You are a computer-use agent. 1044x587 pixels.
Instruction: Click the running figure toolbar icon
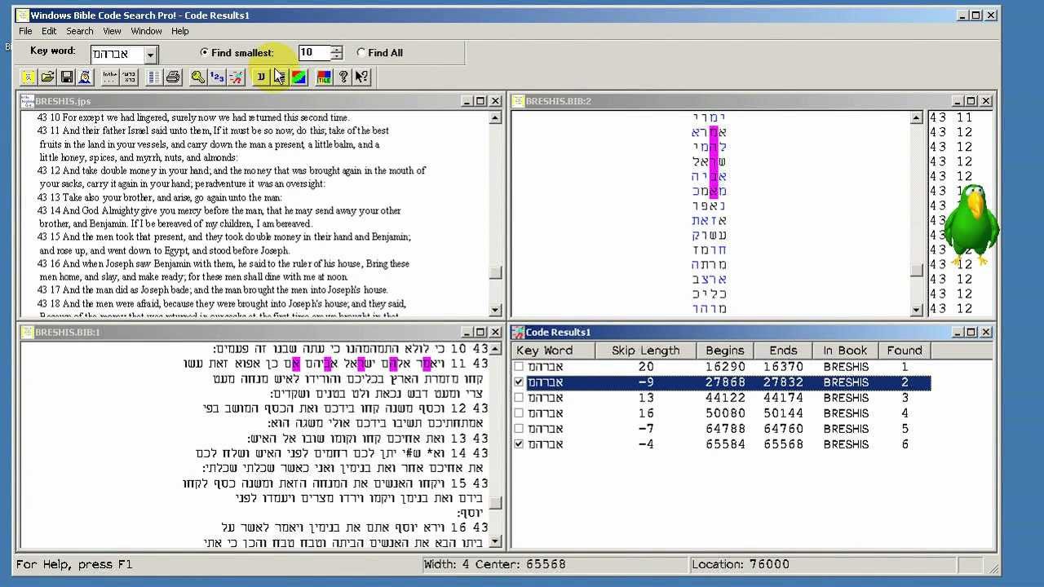click(236, 77)
